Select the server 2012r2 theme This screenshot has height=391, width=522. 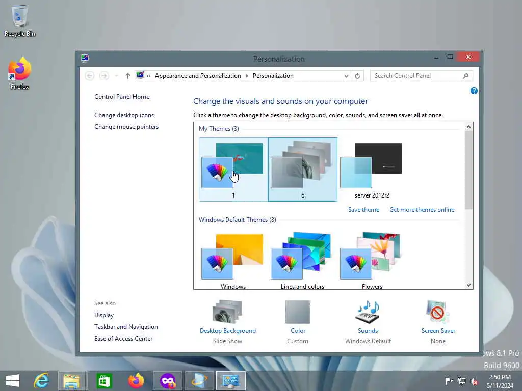coord(372,170)
